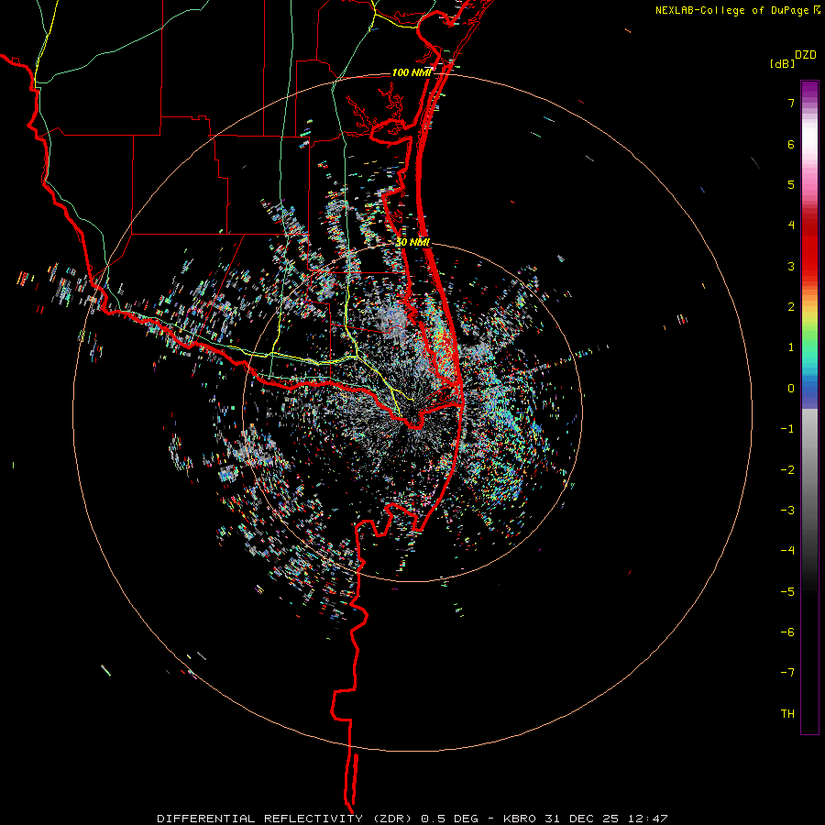Click the -3 value on color scale
This screenshot has height=825, width=825.
(x=787, y=511)
